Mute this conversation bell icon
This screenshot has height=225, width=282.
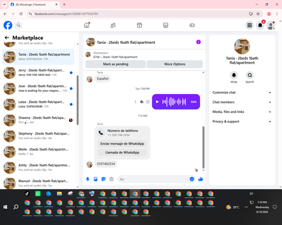pos(234,75)
